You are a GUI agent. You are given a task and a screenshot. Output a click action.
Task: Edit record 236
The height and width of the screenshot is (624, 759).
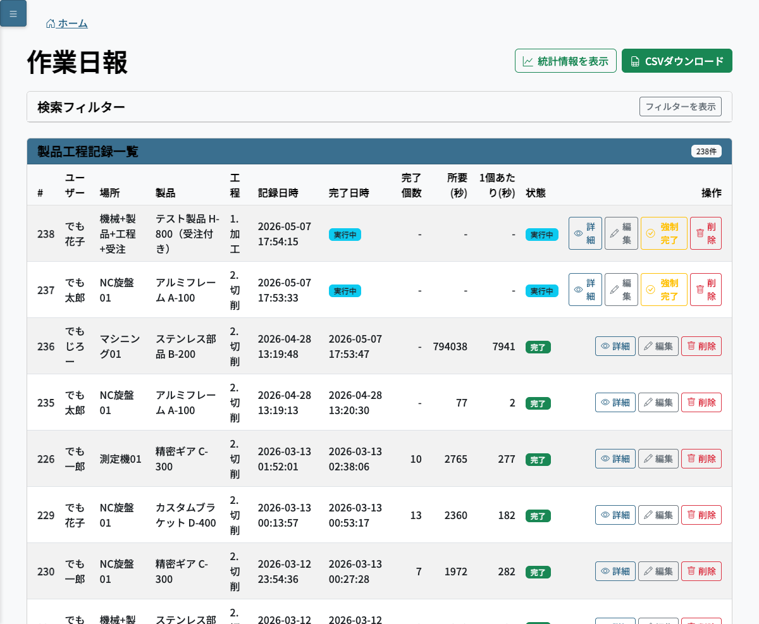coord(658,346)
